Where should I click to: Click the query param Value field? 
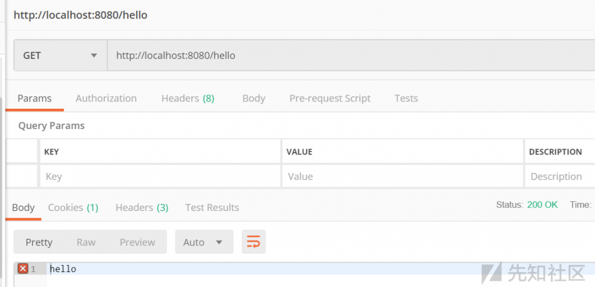(x=402, y=176)
